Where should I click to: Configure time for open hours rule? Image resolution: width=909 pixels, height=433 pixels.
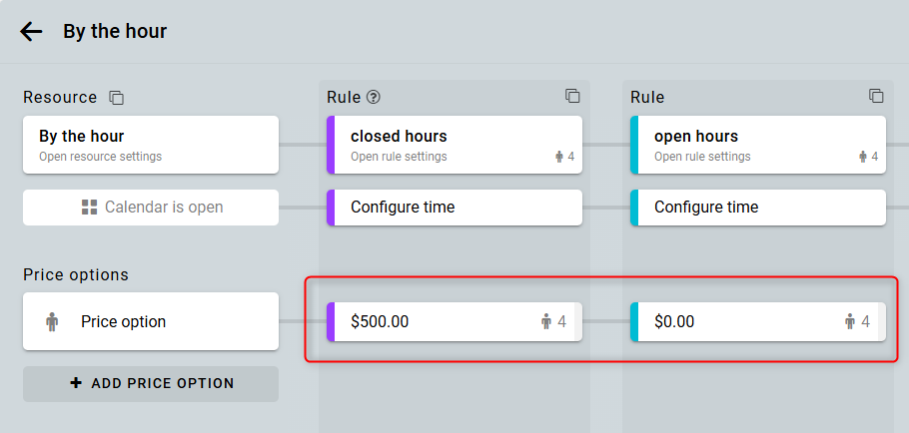click(758, 208)
